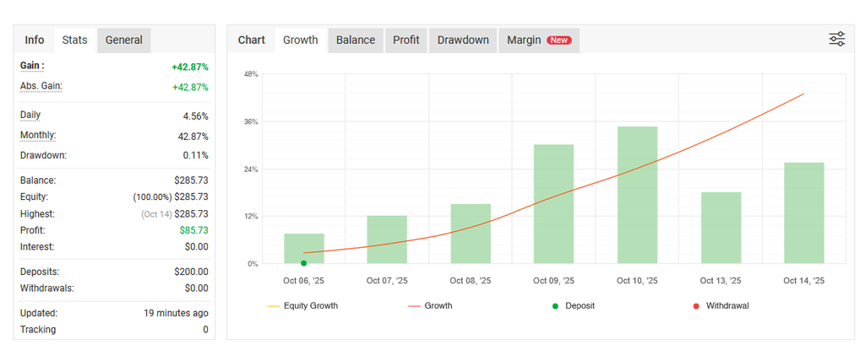Screen dimensions: 865x350
Task: Open the Margin tab marked New
Action: click(538, 40)
